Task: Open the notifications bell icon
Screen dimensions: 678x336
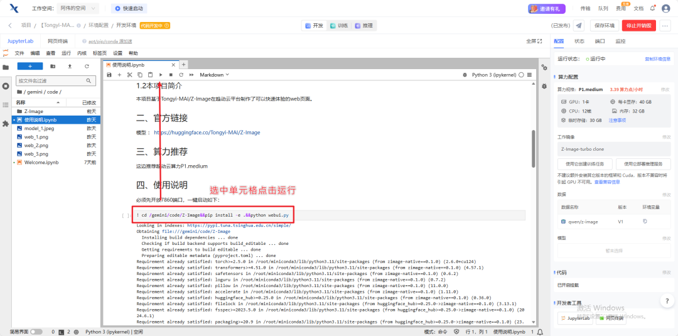Action: 652,8
